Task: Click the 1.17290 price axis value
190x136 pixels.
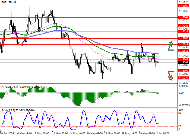Action: 184,29
